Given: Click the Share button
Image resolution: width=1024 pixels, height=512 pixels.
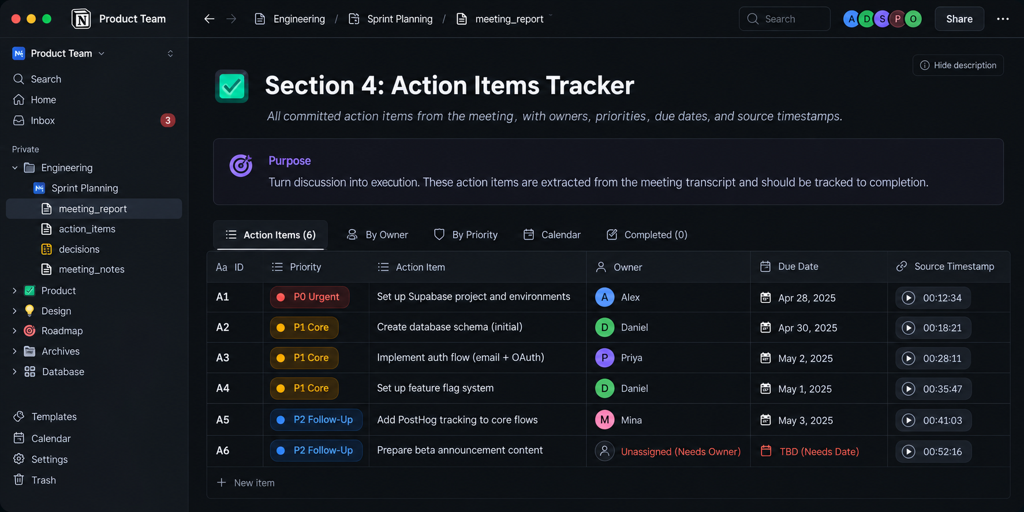Looking at the screenshot, I should coord(959,19).
